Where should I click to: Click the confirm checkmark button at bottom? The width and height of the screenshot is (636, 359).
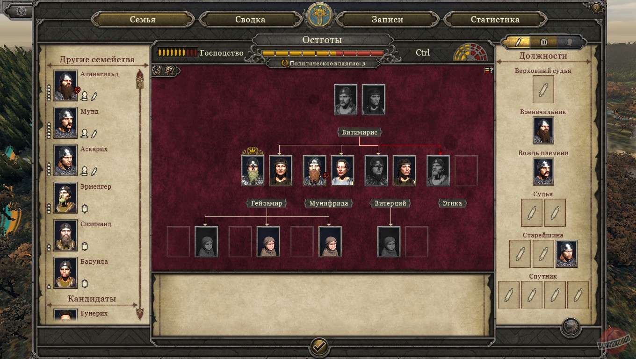coord(319,347)
